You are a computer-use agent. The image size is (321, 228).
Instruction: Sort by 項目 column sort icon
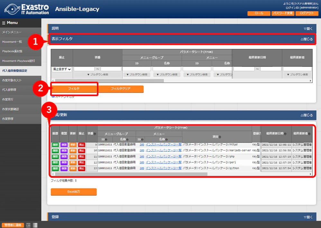click(220, 137)
